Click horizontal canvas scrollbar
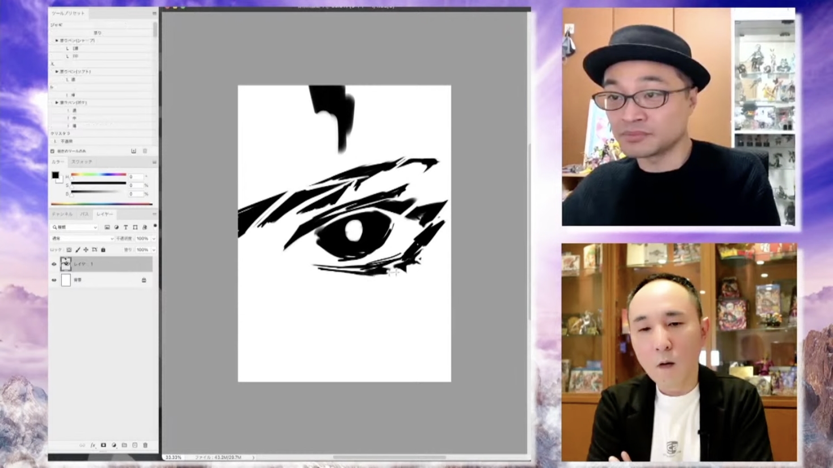This screenshot has width=833, height=468. click(389, 457)
